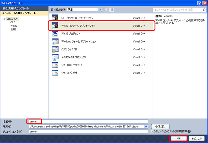
Task: Click the Win32 Project template icon
Action: coord(55,34)
